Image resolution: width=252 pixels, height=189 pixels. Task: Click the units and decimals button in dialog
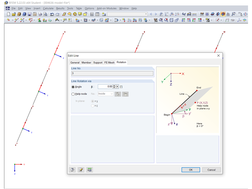point(90,170)
